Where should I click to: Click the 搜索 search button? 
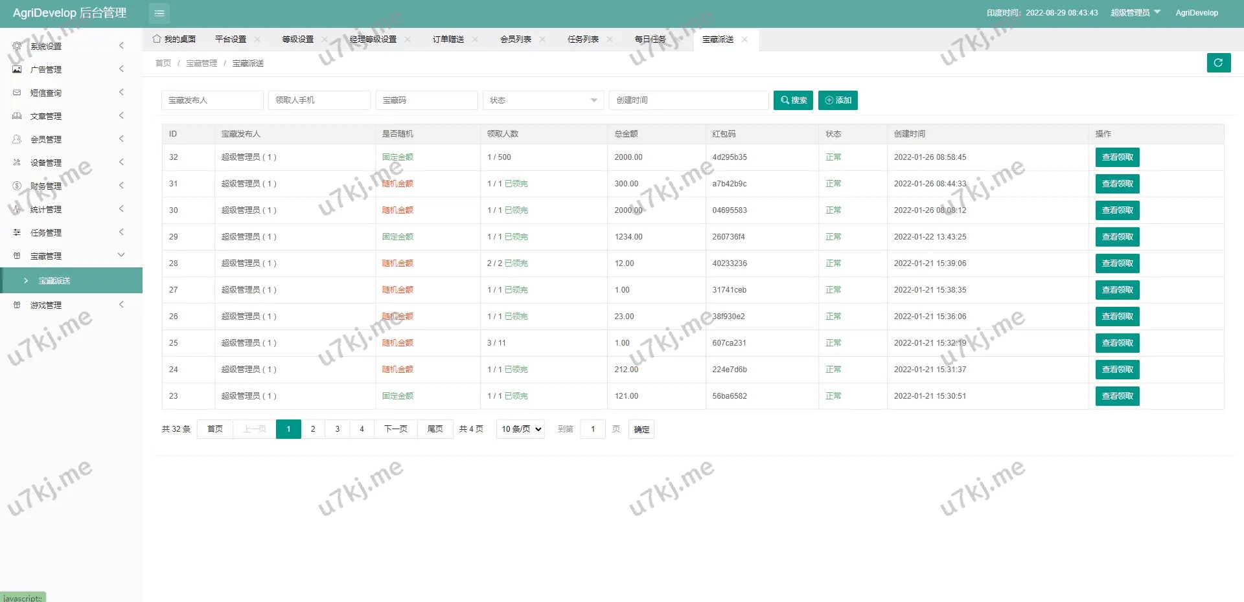coord(793,100)
